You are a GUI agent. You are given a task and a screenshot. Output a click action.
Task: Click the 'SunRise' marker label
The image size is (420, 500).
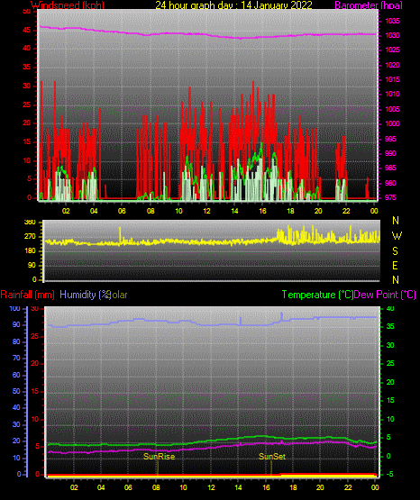[160, 457]
